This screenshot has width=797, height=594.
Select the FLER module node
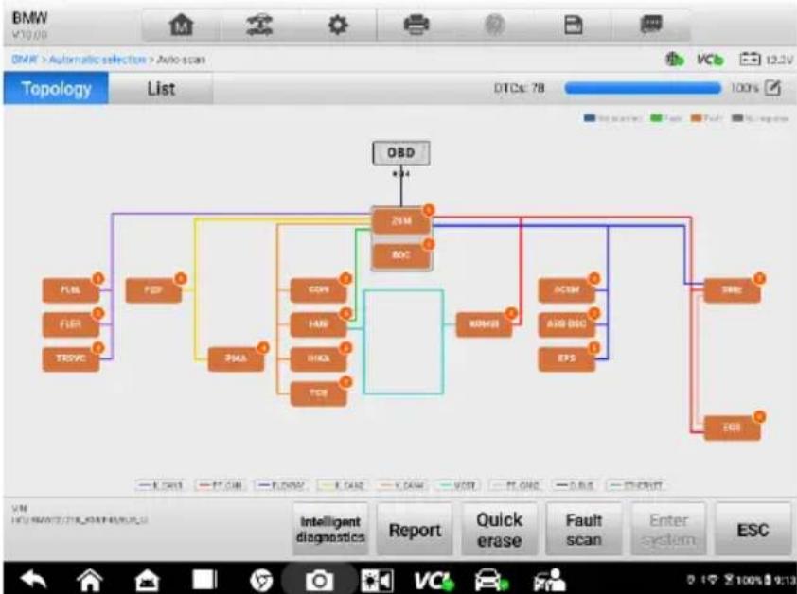(71, 324)
